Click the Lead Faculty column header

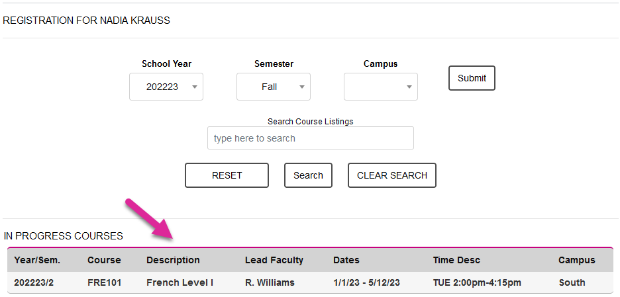(x=274, y=260)
